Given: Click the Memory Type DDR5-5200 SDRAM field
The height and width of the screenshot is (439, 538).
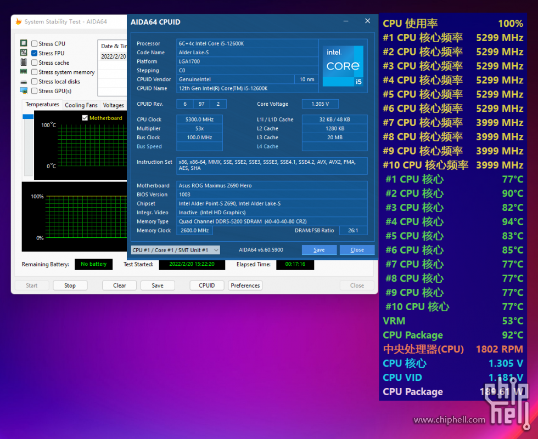Looking at the screenshot, I should [272, 221].
